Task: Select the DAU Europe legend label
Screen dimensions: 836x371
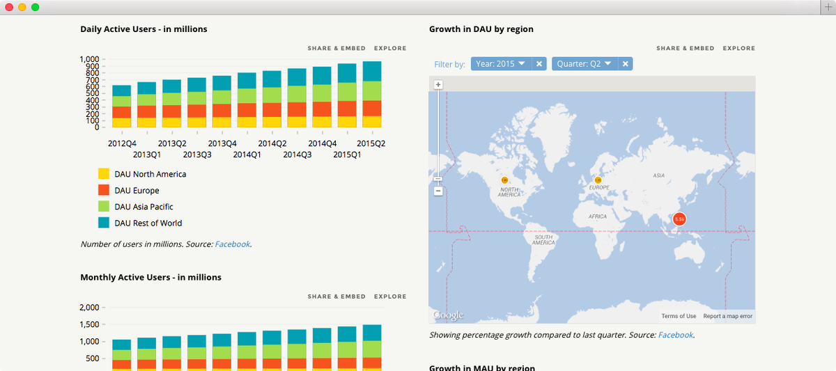Action: 137,191
